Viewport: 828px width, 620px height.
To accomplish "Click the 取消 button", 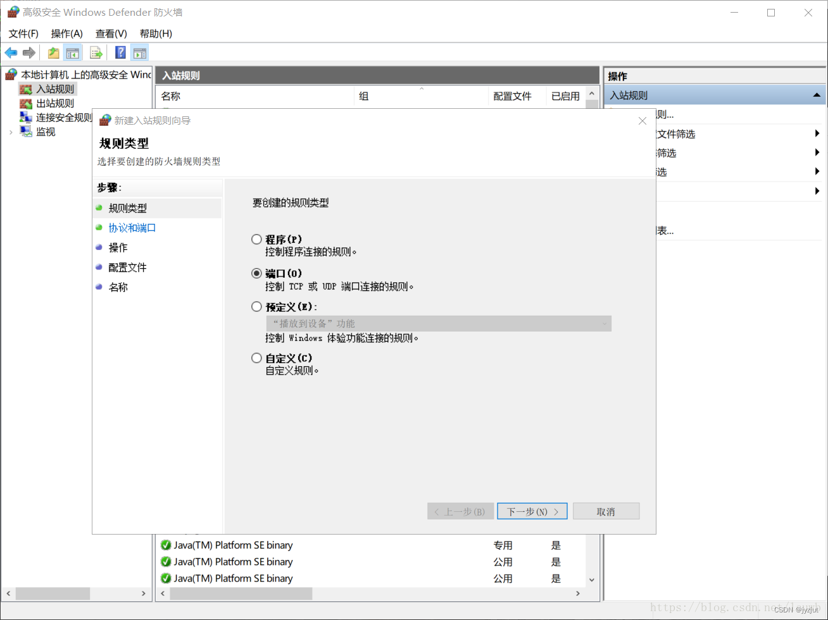I will point(606,511).
